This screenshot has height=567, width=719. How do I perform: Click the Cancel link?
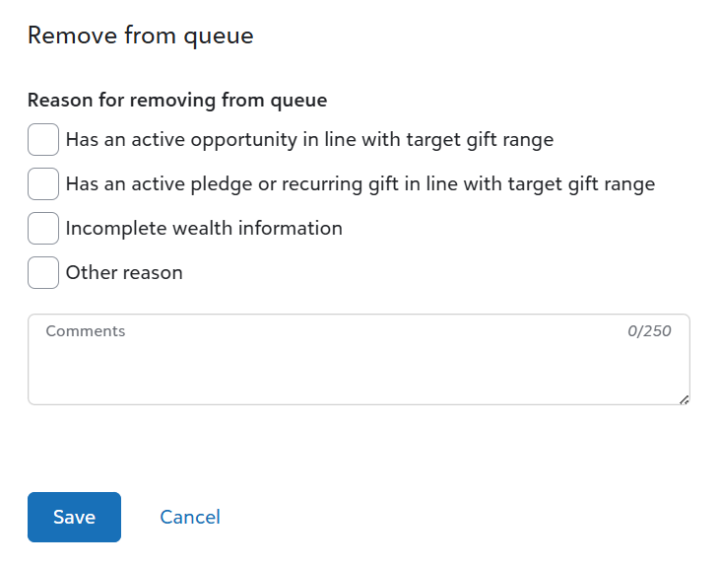190,518
